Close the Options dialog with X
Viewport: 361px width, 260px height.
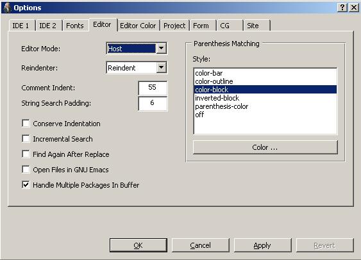click(354, 8)
